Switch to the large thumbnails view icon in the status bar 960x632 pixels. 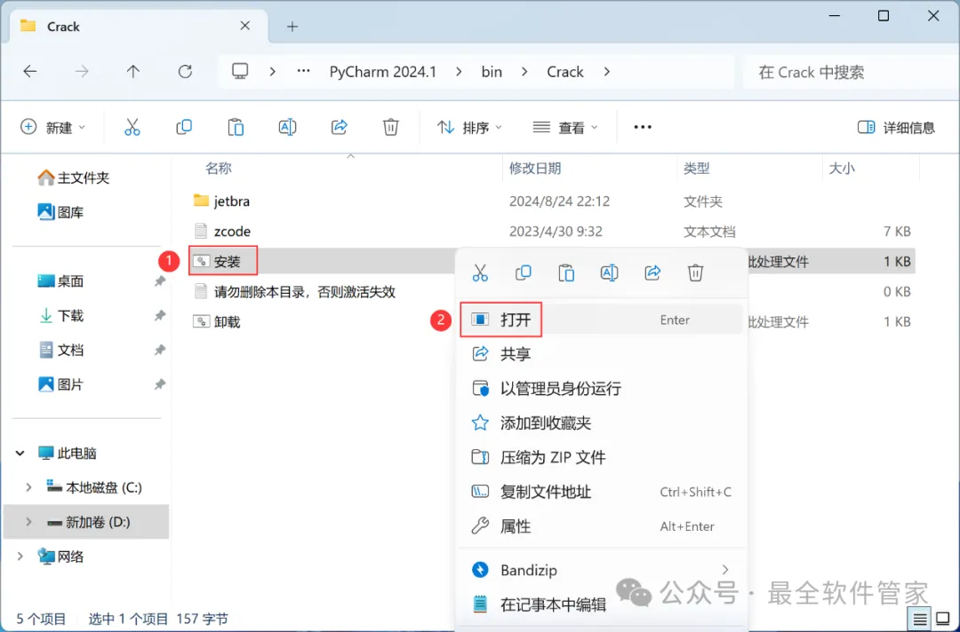pyautogui.click(x=943, y=620)
